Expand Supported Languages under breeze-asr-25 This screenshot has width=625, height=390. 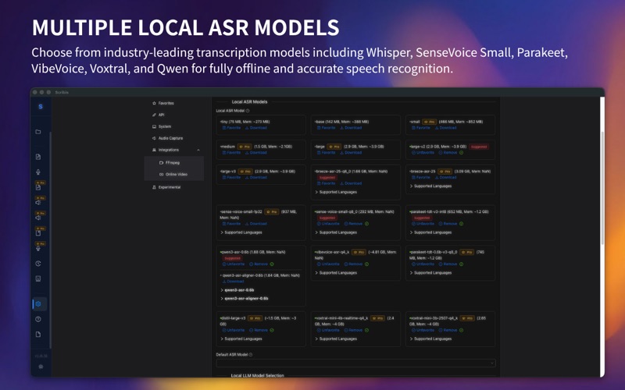[430, 186]
